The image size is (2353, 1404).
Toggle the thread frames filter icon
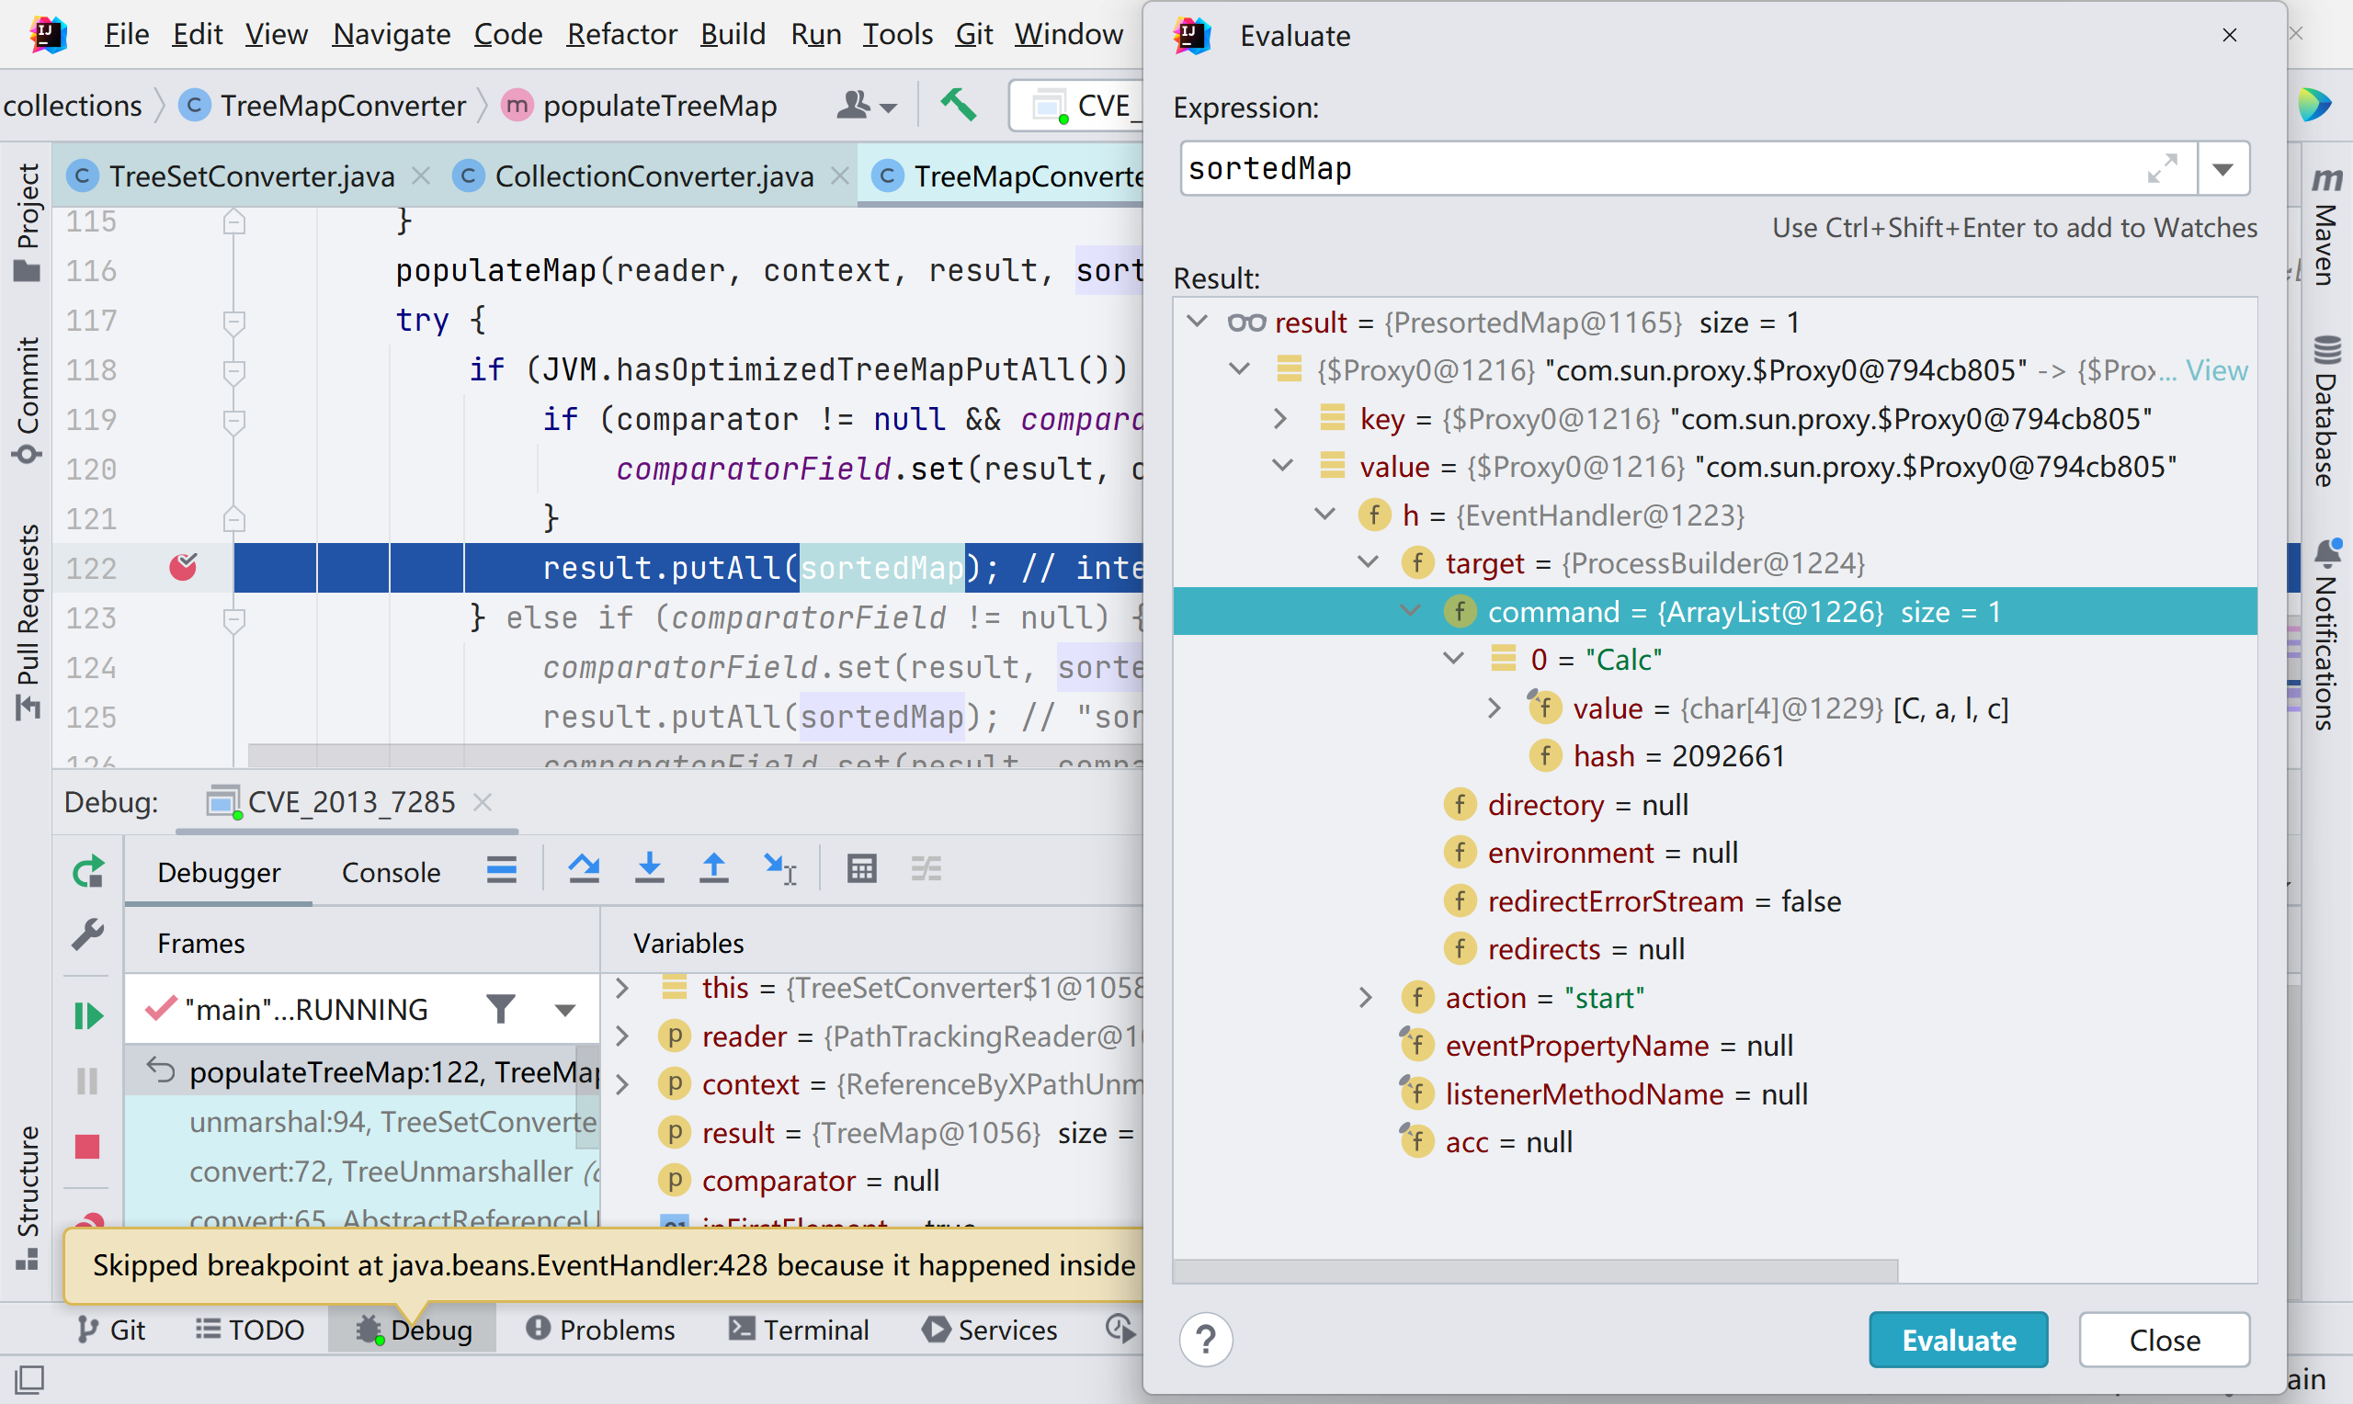[x=501, y=1010]
